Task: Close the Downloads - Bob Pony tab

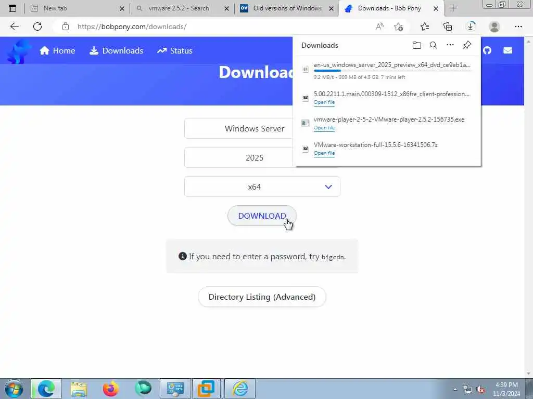Action: tap(436, 8)
